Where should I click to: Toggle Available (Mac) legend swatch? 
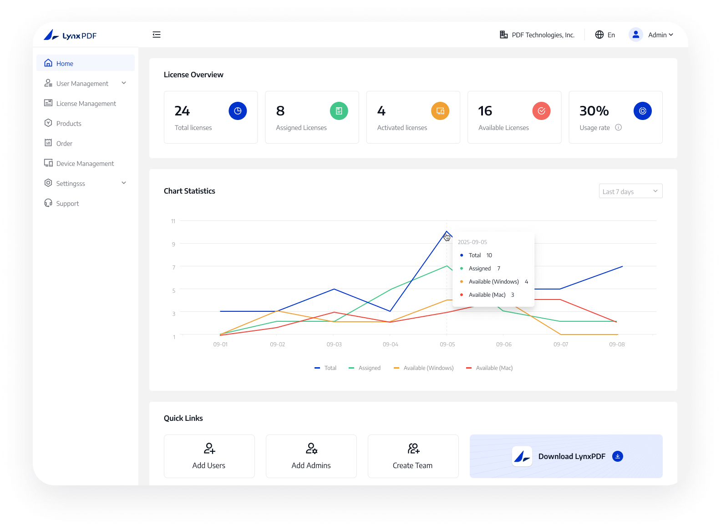(469, 368)
